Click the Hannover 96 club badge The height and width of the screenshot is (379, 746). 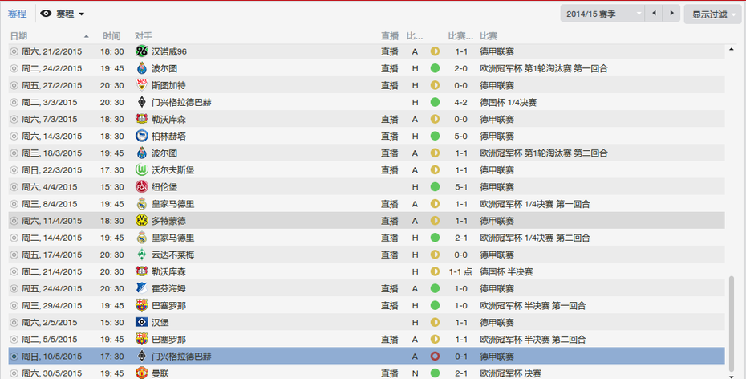click(x=142, y=51)
